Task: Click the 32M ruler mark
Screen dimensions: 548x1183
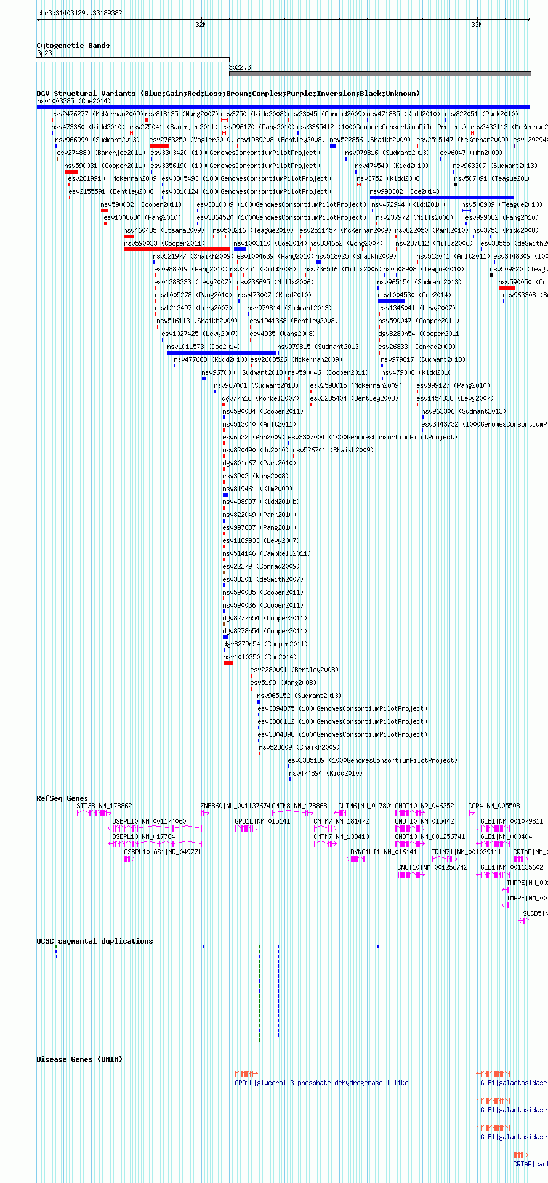Action: [201, 25]
